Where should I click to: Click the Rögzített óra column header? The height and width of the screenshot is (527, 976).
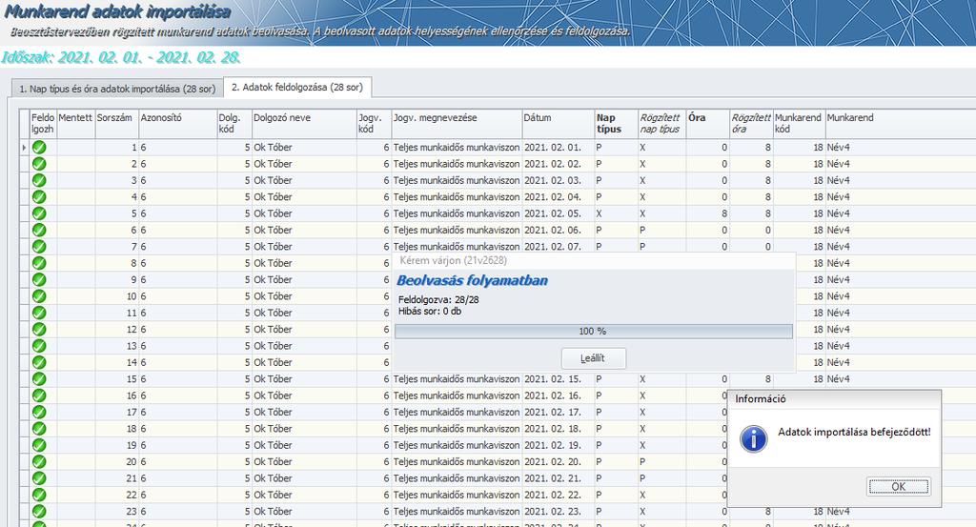coord(751,123)
